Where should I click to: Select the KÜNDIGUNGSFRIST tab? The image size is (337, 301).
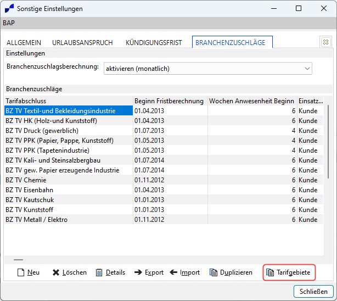154,43
